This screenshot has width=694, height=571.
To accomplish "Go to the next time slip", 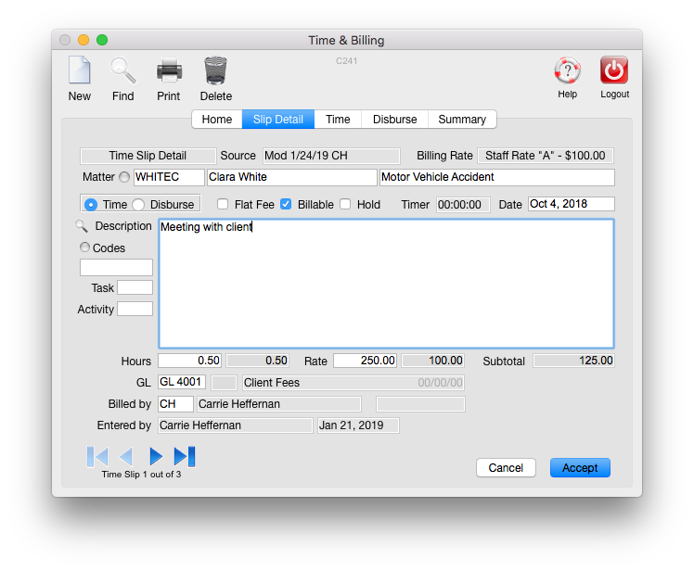I will point(155,456).
